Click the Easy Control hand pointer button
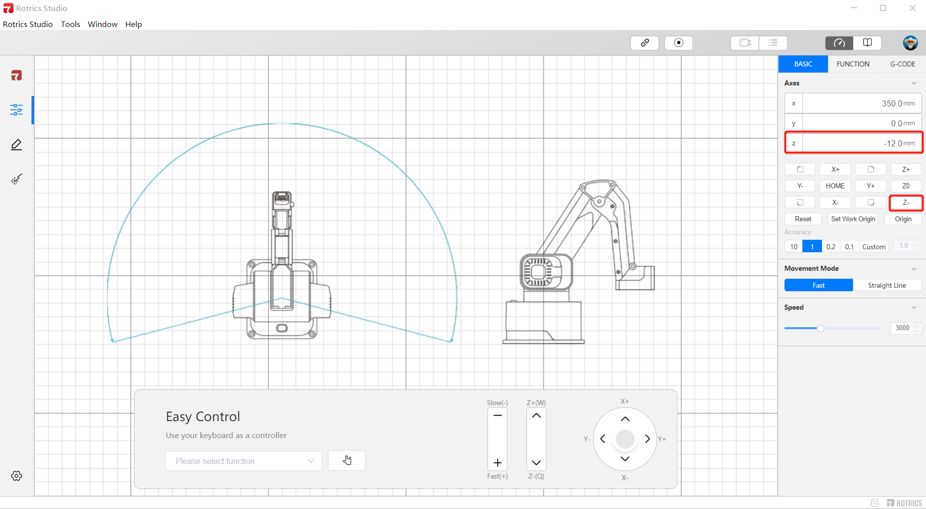The height and width of the screenshot is (509, 926). click(x=347, y=461)
